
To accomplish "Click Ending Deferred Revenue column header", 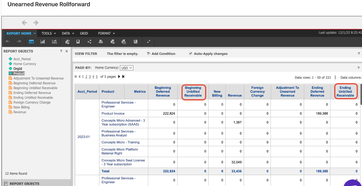I will [x=317, y=92].
